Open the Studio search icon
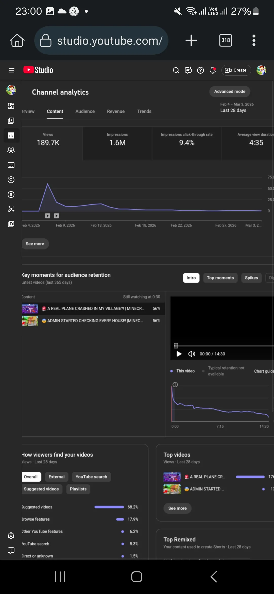 click(x=176, y=70)
